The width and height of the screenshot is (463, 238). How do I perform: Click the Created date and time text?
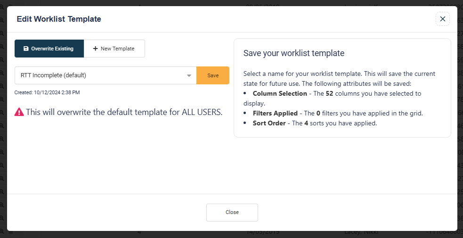tap(47, 92)
